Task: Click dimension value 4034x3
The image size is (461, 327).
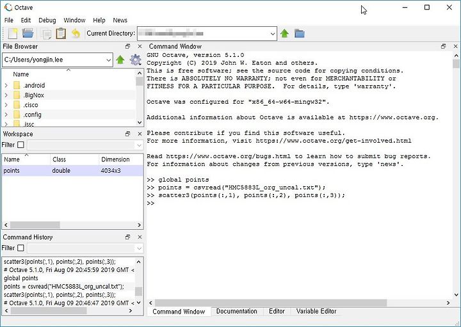Action: click(111, 171)
